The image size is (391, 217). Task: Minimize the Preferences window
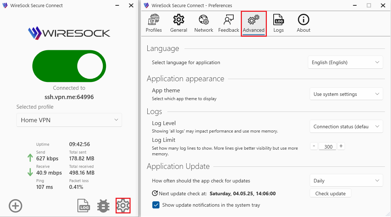click(355, 5)
